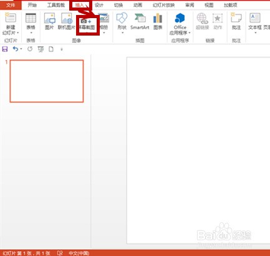Switch to the 设计 (Design) tab
Viewport: 270px width, 256px height.
coord(99,5)
